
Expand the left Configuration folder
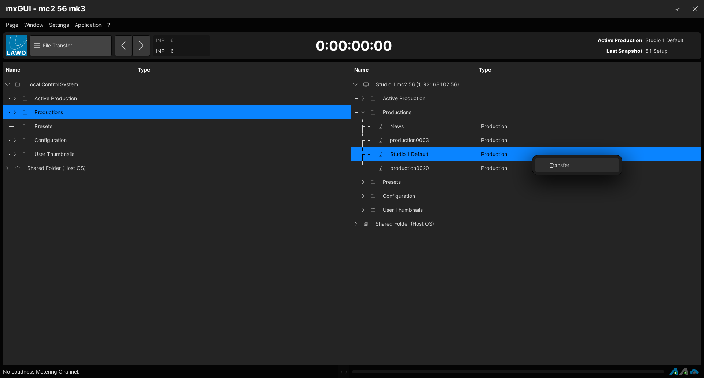pos(15,140)
